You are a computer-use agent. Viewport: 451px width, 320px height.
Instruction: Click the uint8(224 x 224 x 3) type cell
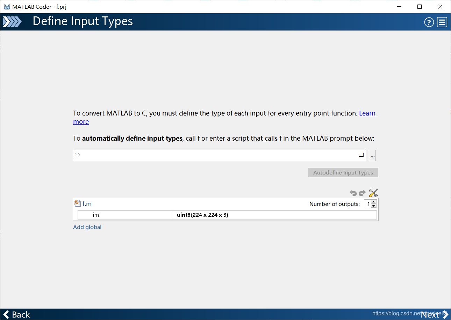274,215
